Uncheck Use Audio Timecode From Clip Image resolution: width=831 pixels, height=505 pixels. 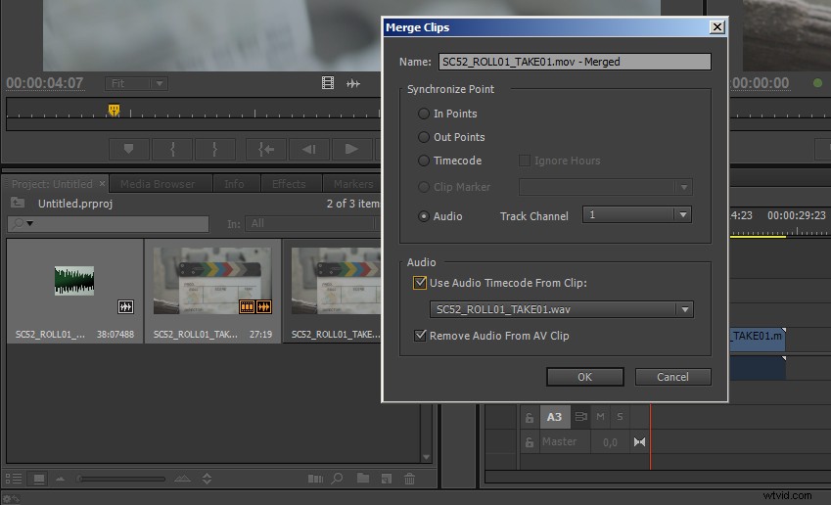click(421, 284)
